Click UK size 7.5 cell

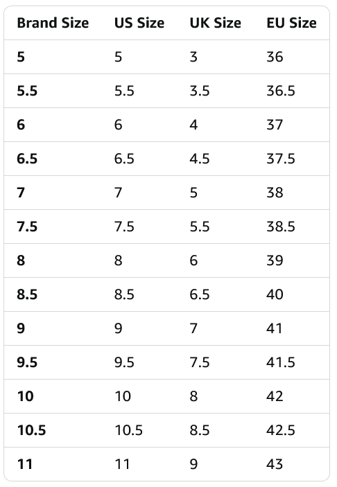(x=200, y=362)
